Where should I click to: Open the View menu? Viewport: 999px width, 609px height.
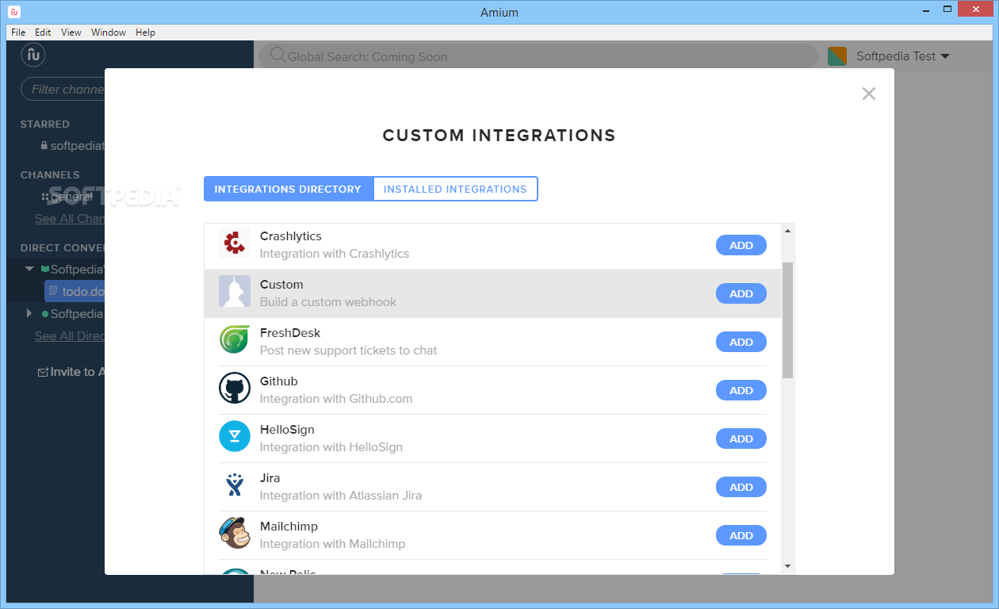(x=71, y=33)
